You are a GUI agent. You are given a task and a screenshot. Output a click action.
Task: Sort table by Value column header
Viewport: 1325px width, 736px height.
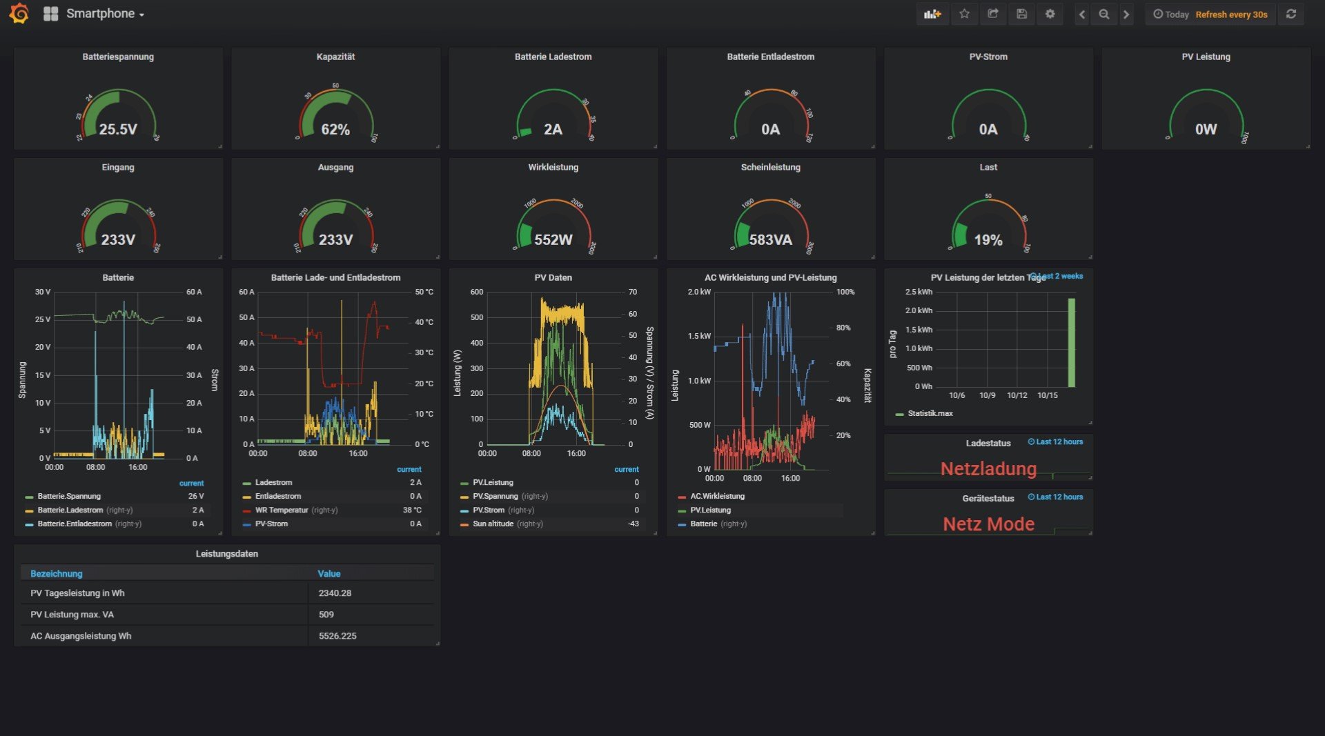click(x=328, y=573)
